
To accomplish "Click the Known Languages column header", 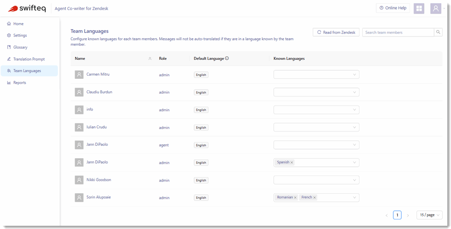I will [289, 58].
